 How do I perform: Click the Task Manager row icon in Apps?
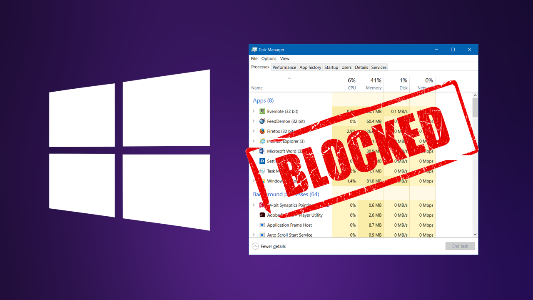point(262,171)
